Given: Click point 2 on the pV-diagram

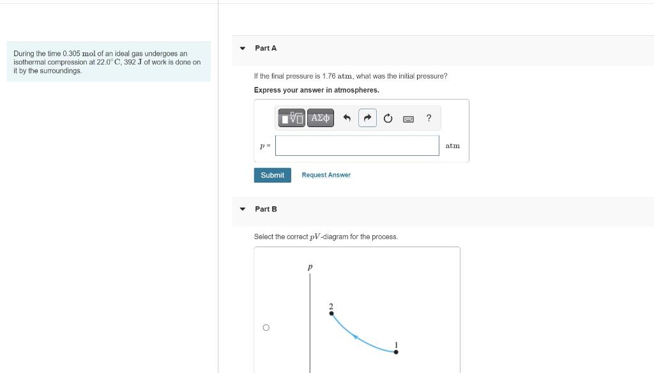Looking at the screenshot, I should click(331, 313).
